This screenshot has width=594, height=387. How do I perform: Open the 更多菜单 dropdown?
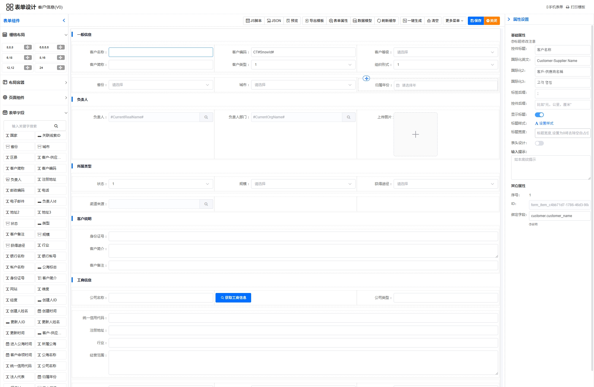point(454,21)
